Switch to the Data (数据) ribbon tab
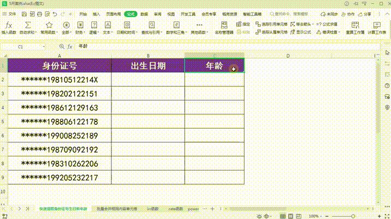The height and width of the screenshot is (219, 391). click(x=144, y=14)
